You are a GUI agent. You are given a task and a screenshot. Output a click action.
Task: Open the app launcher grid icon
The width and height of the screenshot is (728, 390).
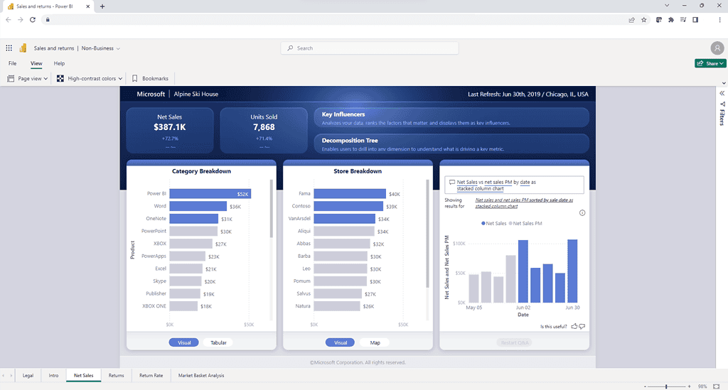[x=9, y=48]
